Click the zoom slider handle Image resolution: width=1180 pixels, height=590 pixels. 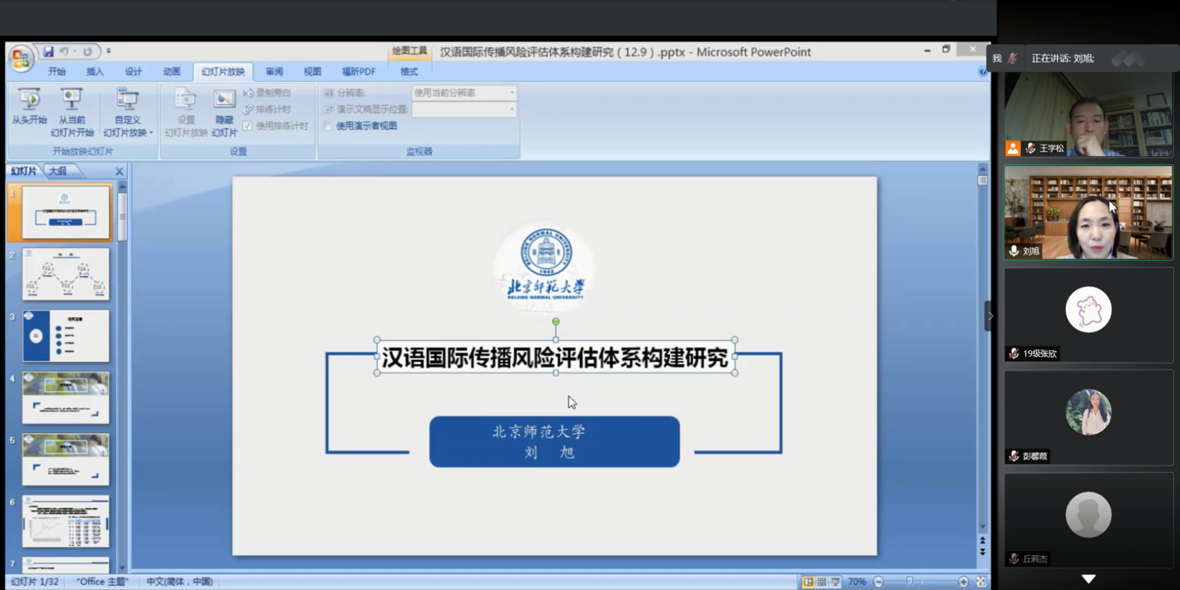pyautogui.click(x=909, y=581)
